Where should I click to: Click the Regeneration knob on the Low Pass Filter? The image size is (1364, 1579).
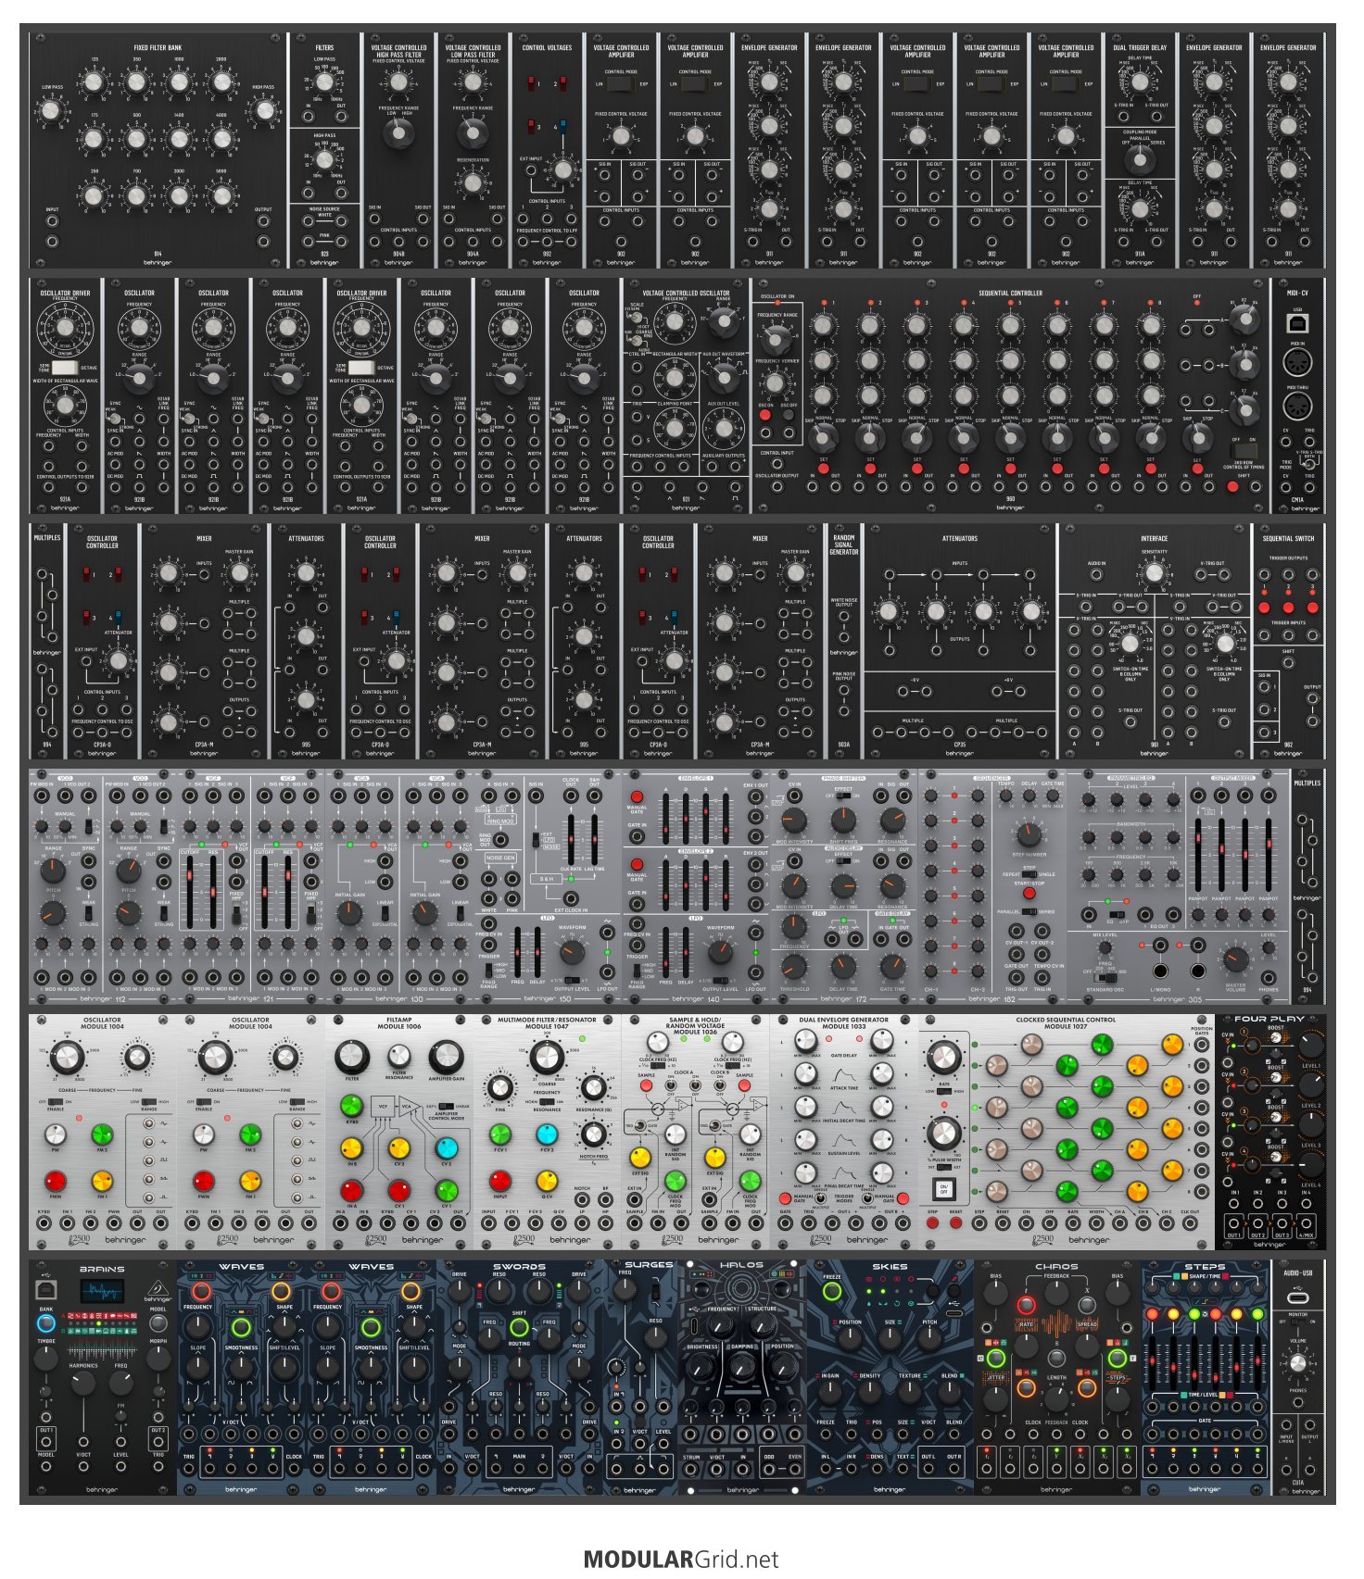click(x=473, y=182)
